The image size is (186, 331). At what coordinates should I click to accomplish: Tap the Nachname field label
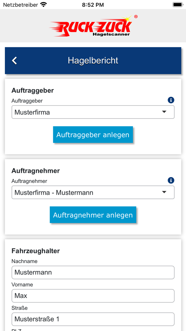pyautogui.click(x=24, y=261)
